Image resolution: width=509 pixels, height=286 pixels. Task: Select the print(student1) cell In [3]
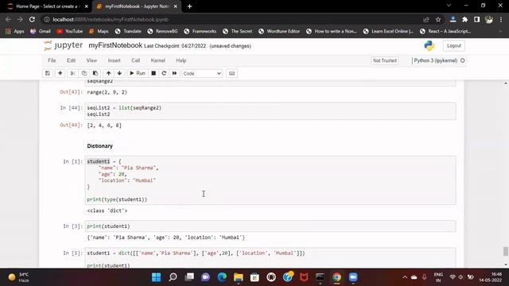tap(270, 226)
